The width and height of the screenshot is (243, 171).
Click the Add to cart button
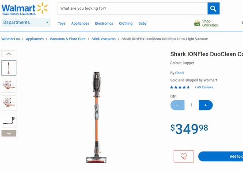[x=220, y=156]
